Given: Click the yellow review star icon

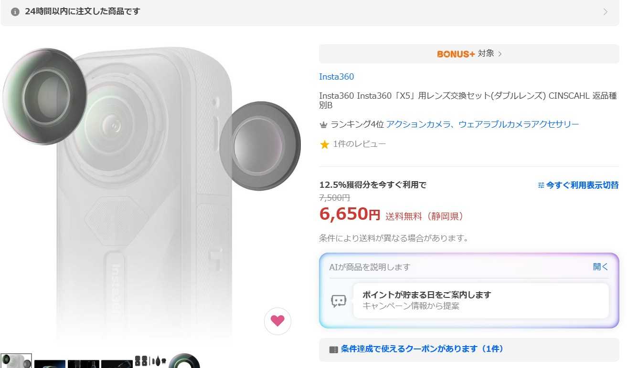Looking at the screenshot, I should [325, 144].
